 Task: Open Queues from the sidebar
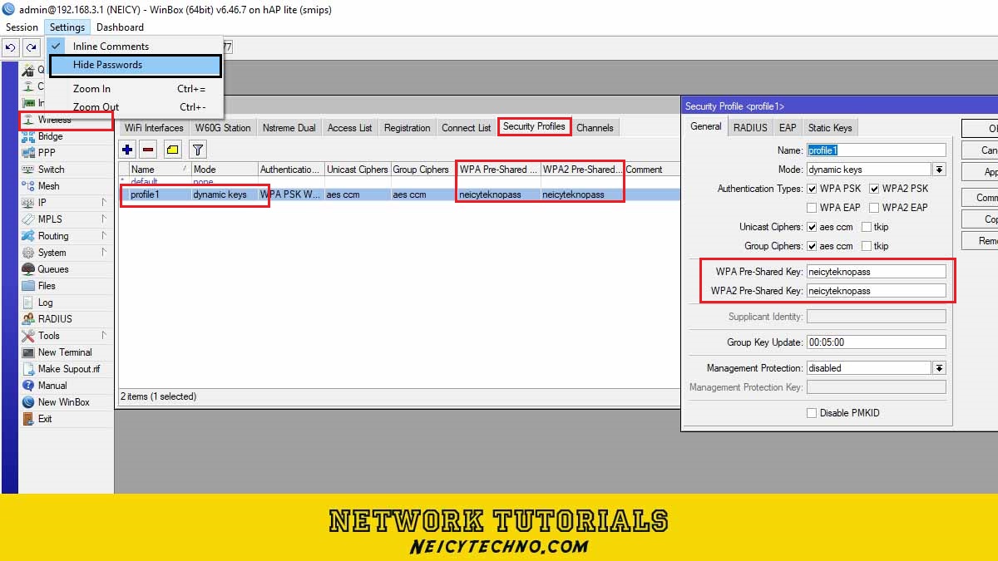click(52, 269)
